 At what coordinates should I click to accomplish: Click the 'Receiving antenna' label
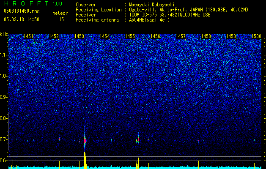(97, 20)
